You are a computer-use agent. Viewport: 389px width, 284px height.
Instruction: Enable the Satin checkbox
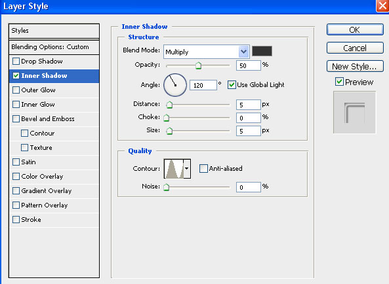pyautogui.click(x=16, y=162)
